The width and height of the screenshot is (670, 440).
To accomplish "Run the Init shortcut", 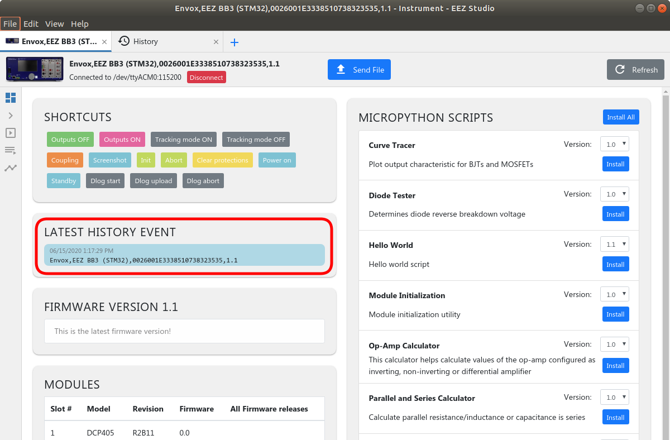I will [146, 160].
